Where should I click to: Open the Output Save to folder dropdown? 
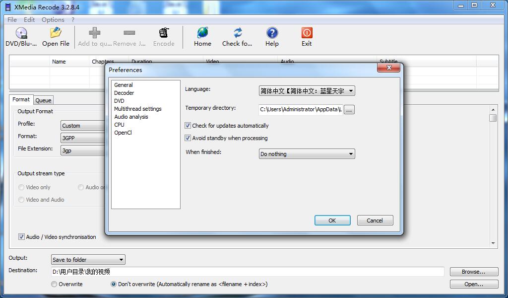pyautogui.click(x=88, y=259)
